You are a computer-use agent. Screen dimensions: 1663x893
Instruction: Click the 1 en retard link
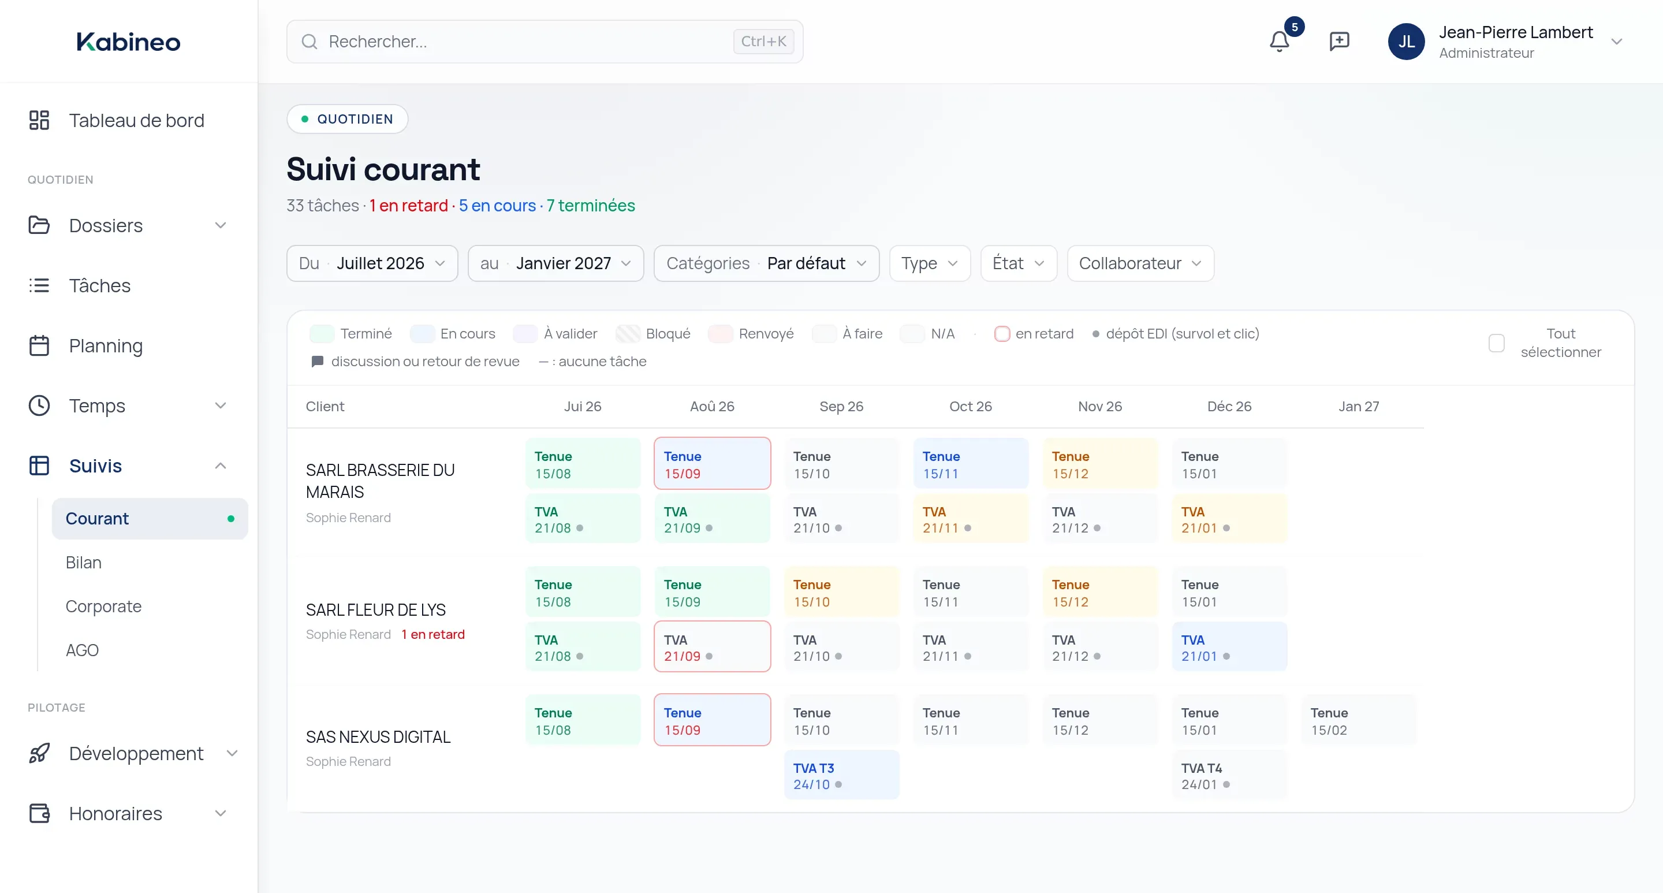click(x=432, y=634)
